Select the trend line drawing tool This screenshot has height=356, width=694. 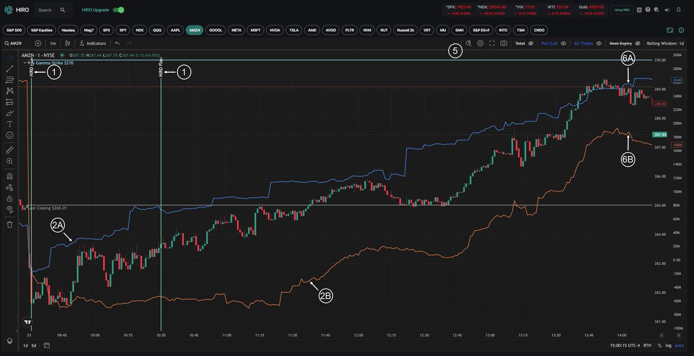(x=10, y=68)
